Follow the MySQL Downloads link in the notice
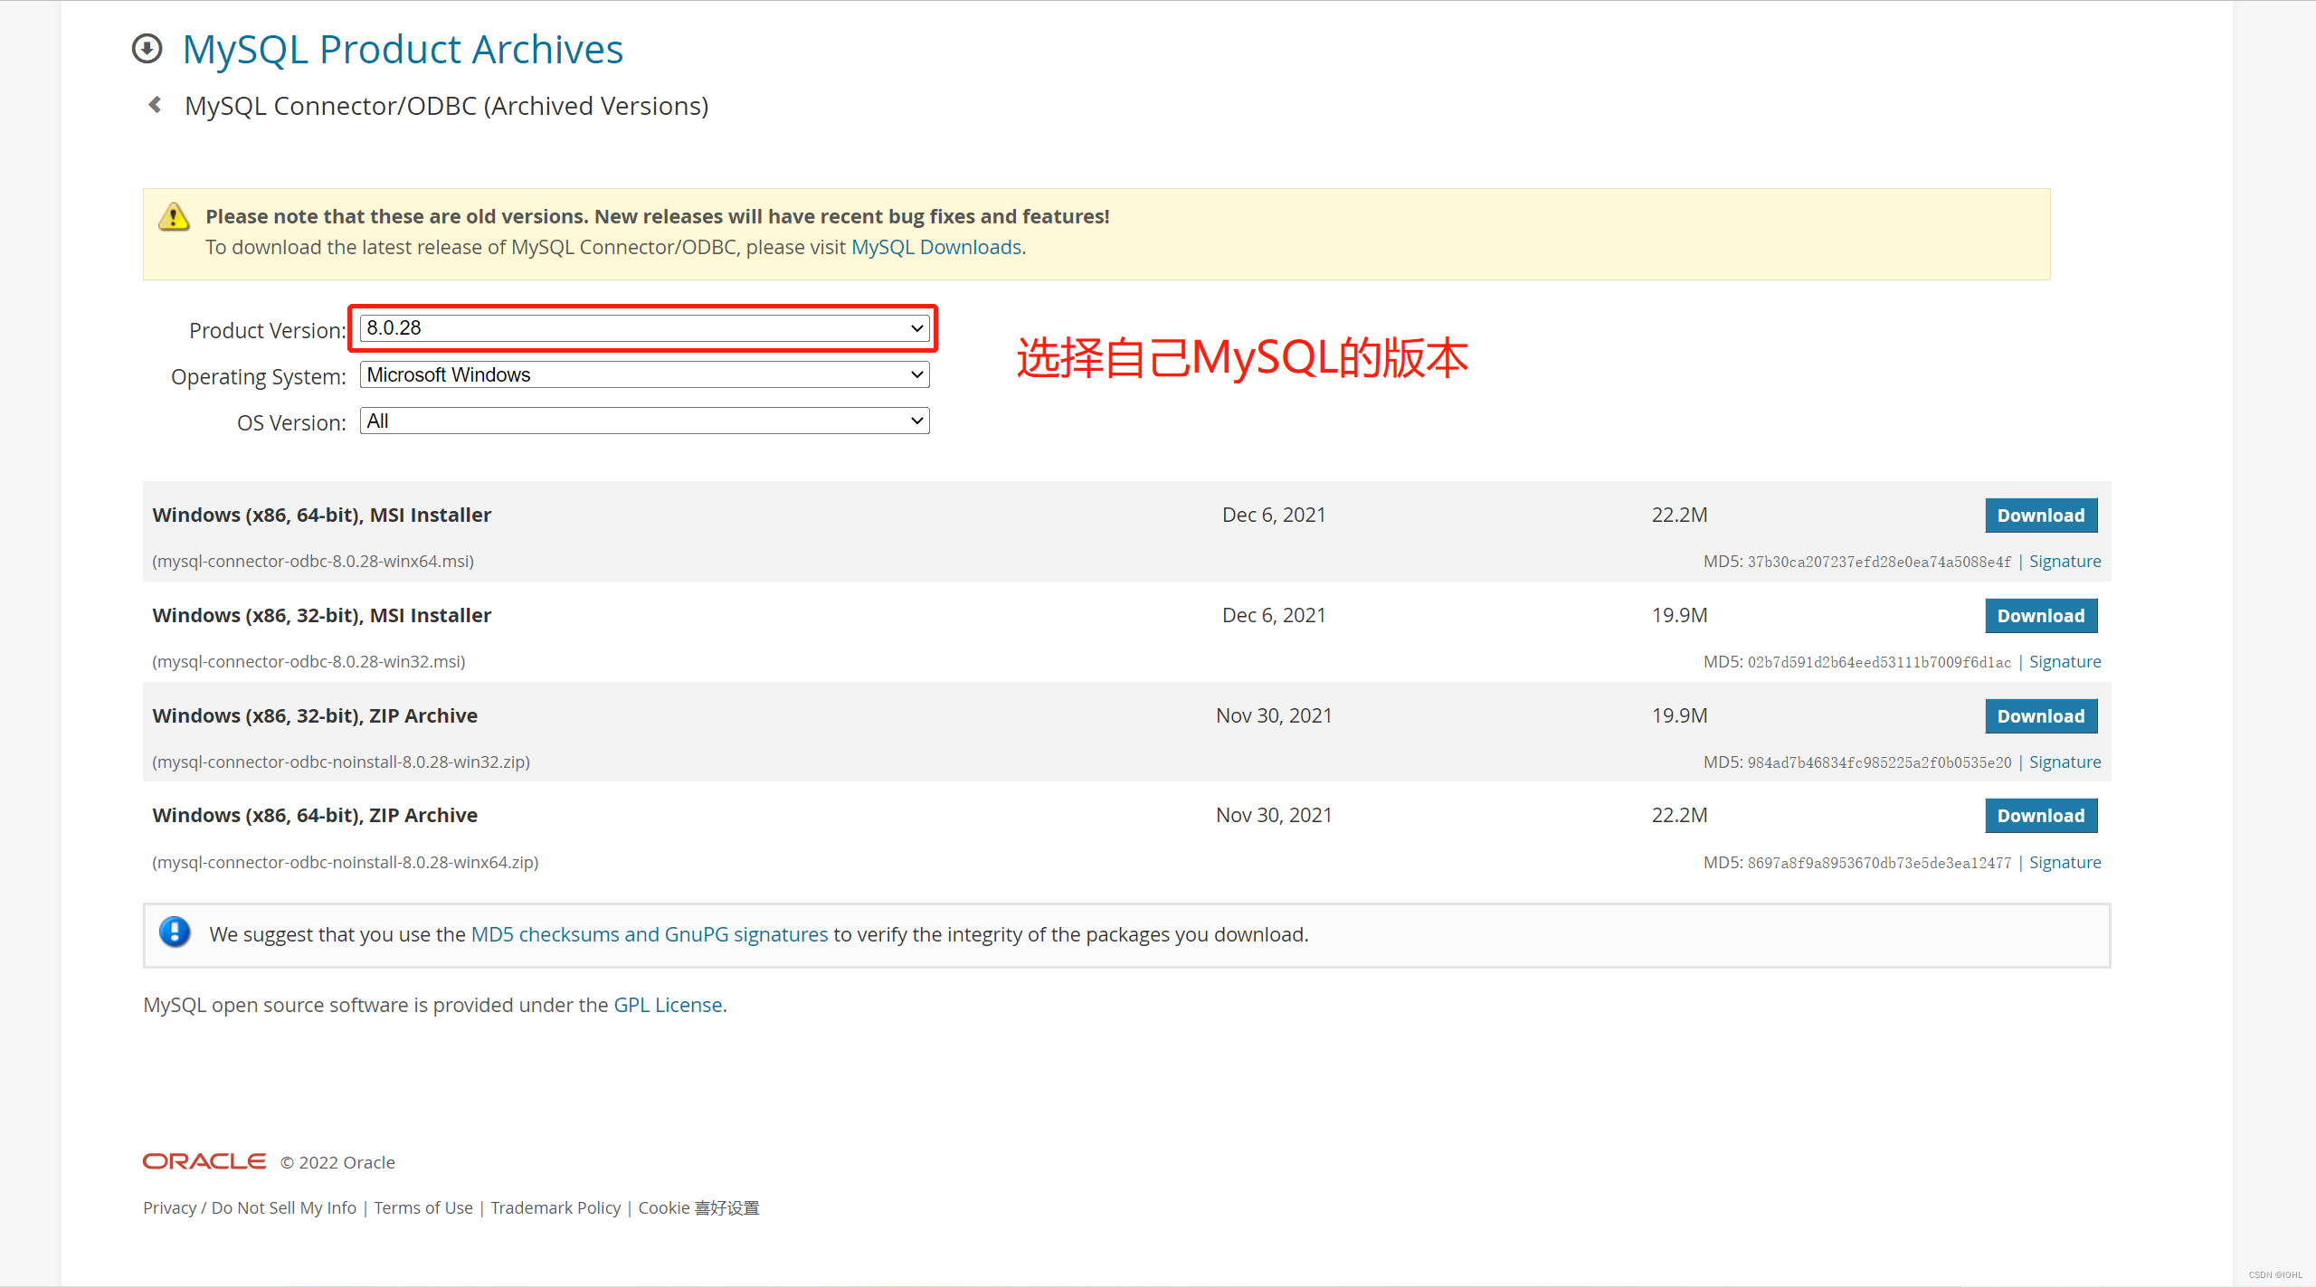 point(936,247)
